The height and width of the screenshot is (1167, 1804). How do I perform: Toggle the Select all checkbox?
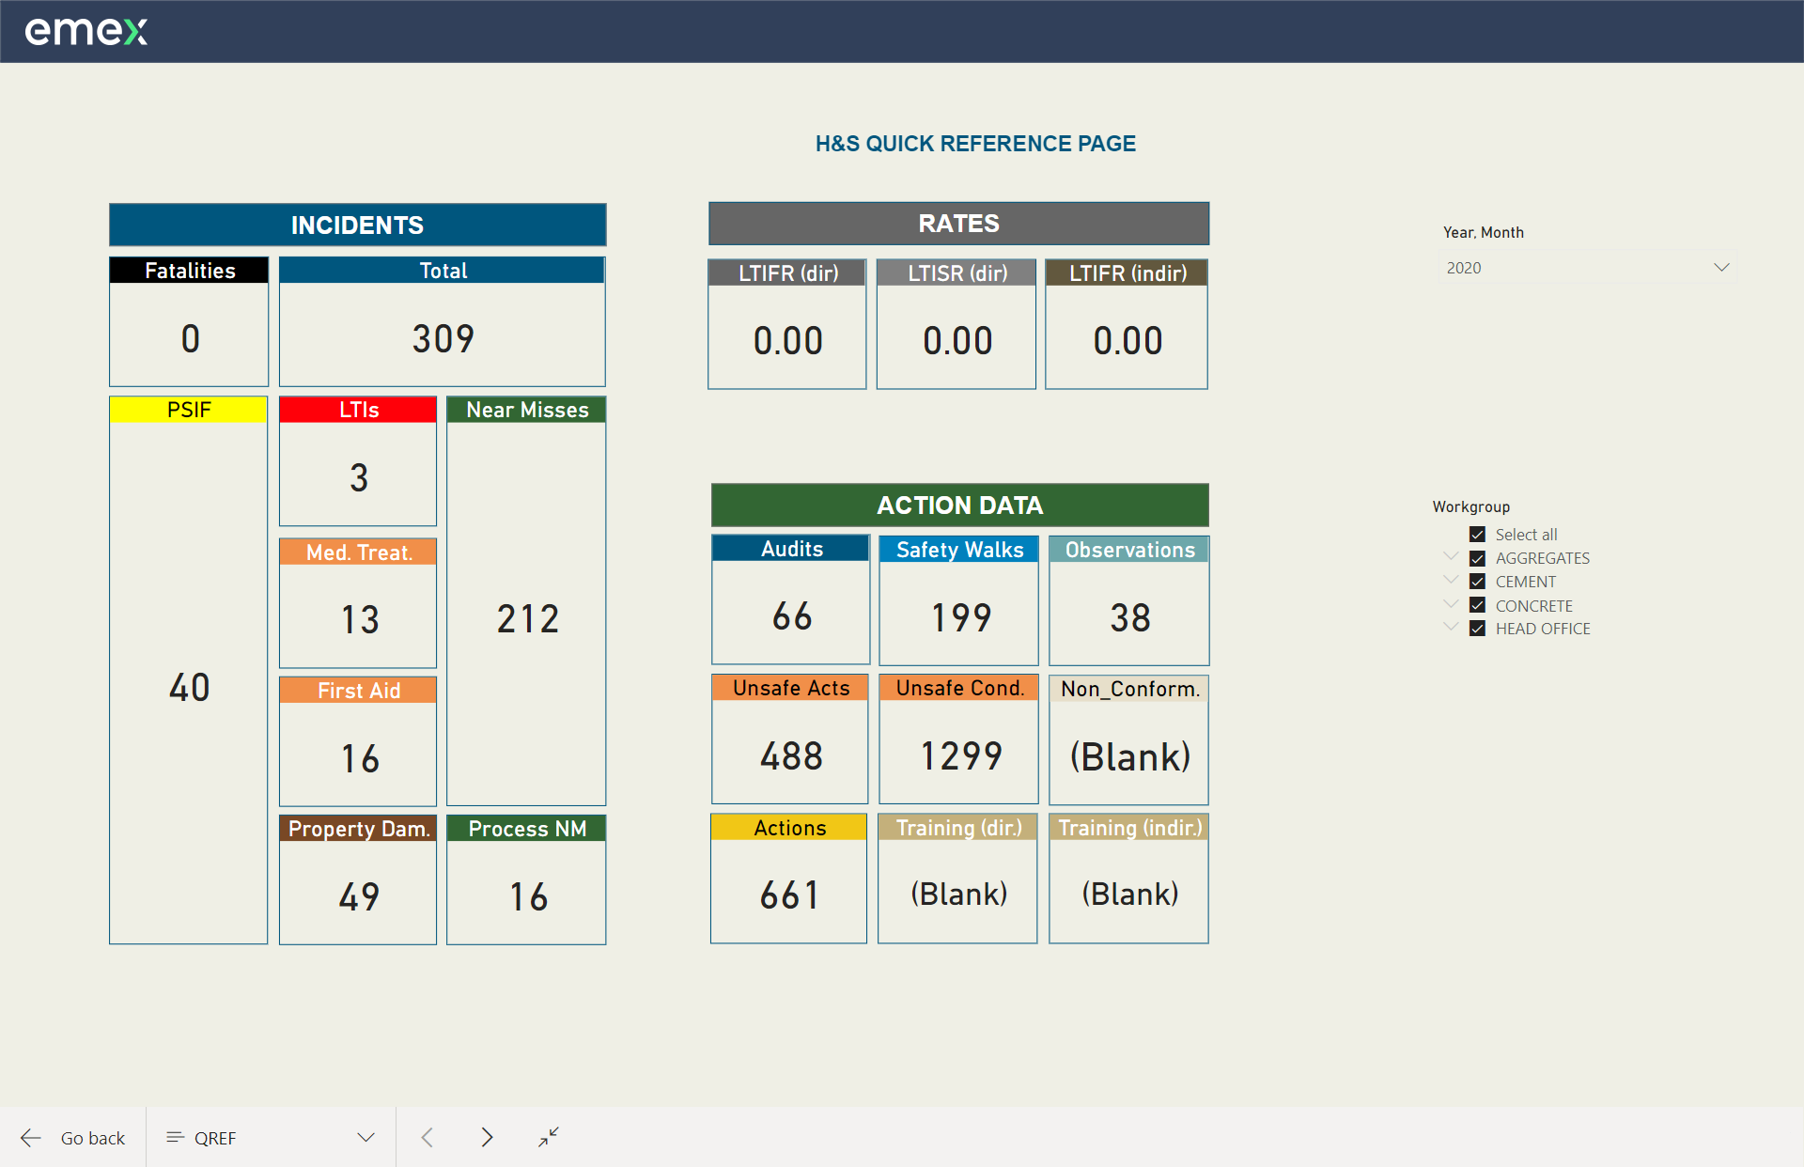[x=1477, y=535]
